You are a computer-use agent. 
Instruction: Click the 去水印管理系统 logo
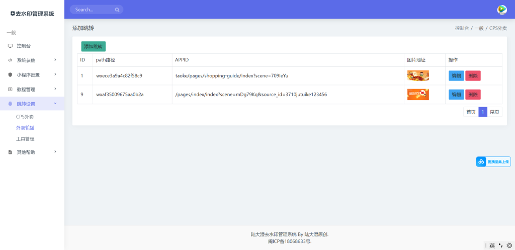click(32, 14)
